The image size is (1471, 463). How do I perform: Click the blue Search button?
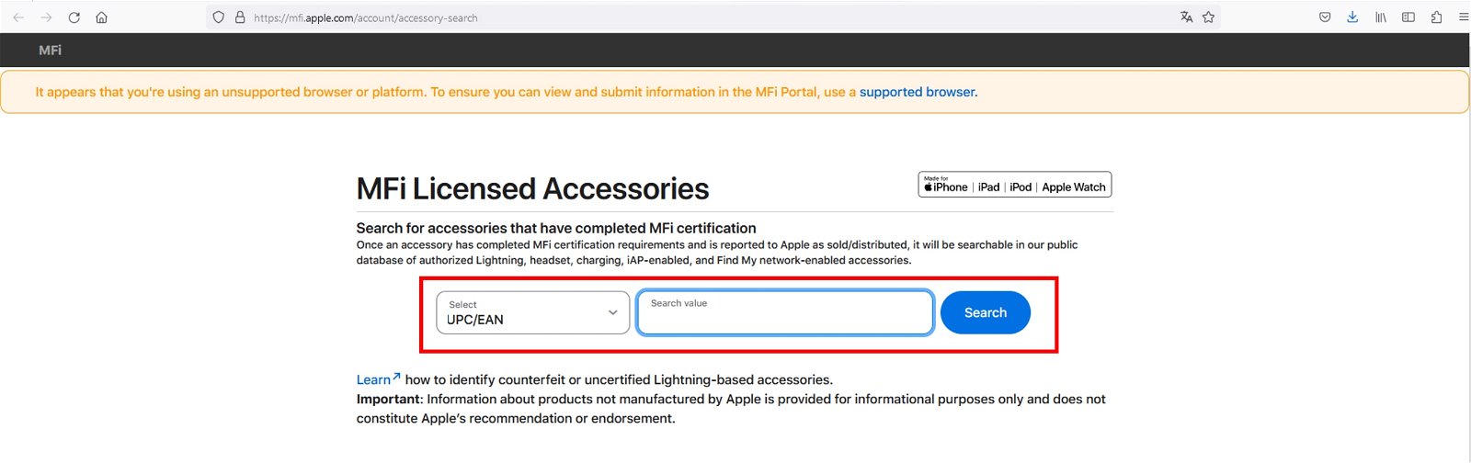[986, 312]
